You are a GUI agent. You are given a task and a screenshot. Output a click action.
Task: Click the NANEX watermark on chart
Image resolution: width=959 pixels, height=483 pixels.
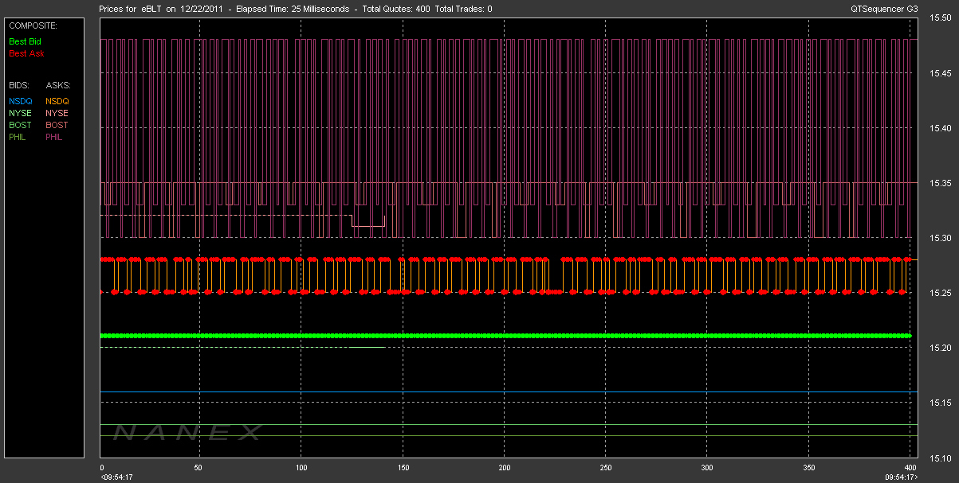tap(187, 432)
